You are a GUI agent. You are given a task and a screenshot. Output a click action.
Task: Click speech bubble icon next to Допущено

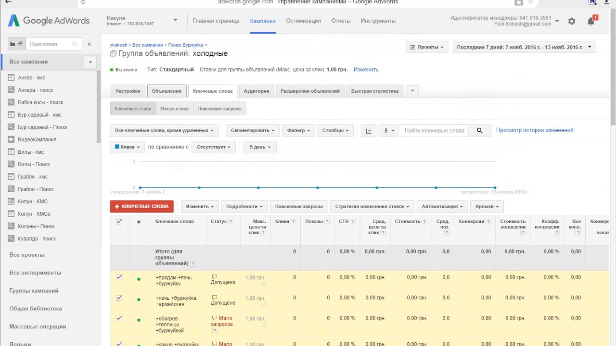point(214,277)
